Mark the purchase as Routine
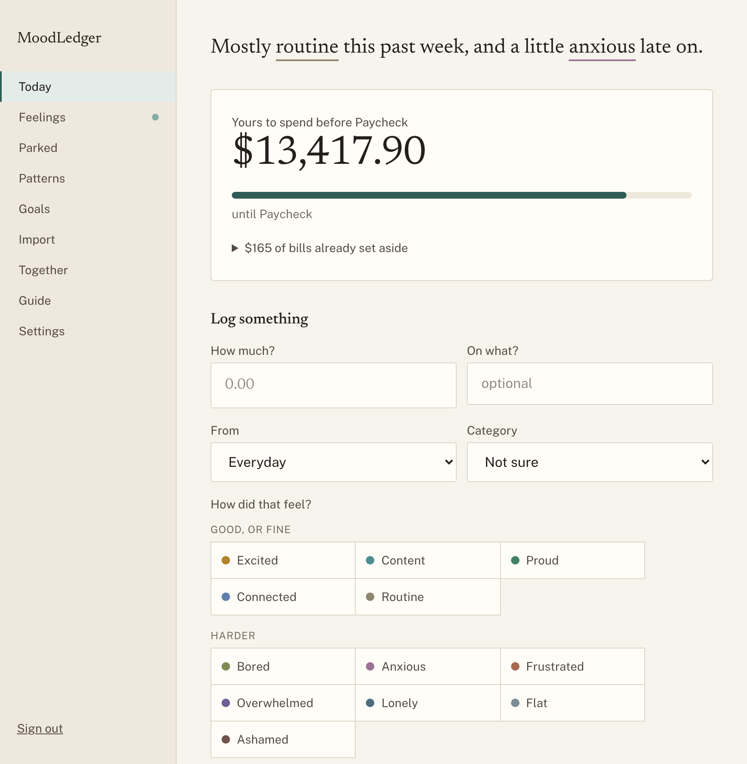Image resolution: width=747 pixels, height=764 pixels. point(428,597)
